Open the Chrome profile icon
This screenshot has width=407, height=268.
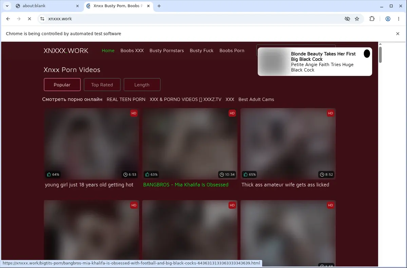pos(388,19)
